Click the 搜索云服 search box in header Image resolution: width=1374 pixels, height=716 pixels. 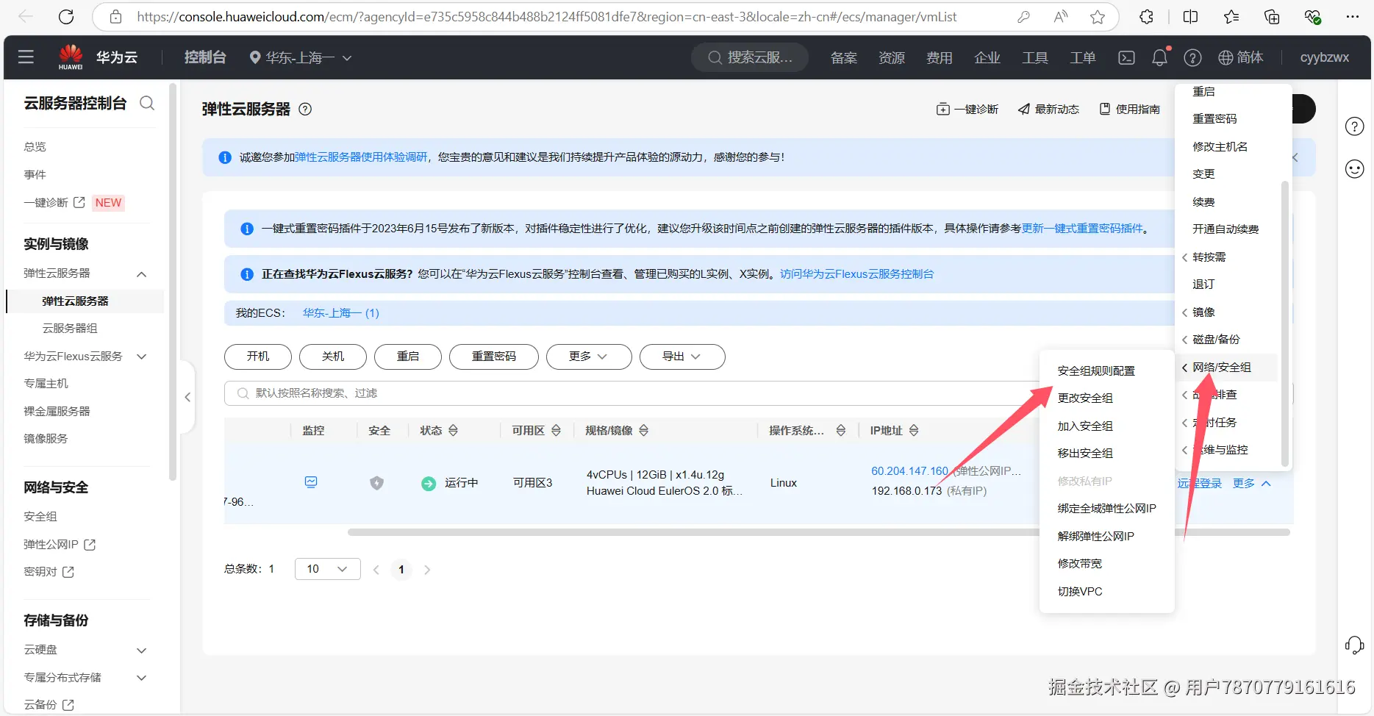coord(750,57)
